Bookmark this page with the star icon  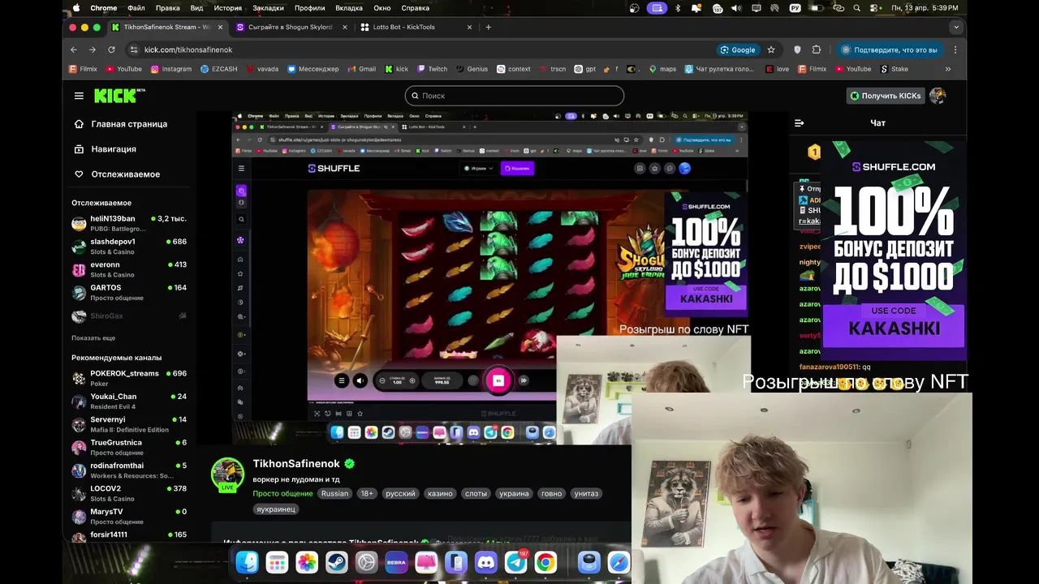point(771,49)
